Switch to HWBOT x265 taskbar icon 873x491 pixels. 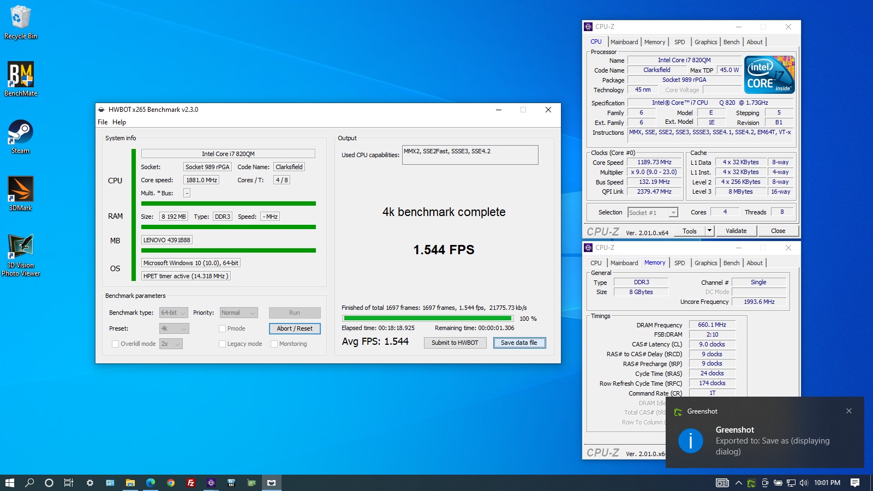[272, 483]
